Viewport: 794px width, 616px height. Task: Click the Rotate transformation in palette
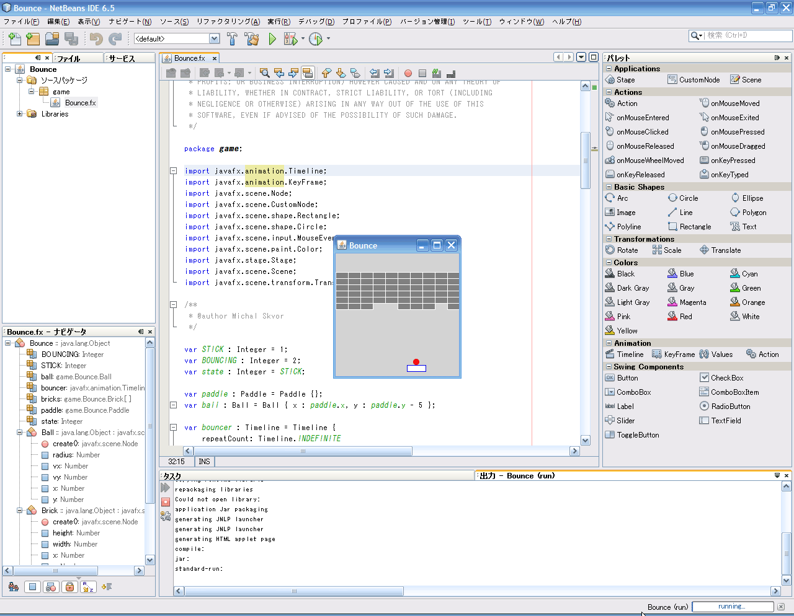tap(622, 250)
